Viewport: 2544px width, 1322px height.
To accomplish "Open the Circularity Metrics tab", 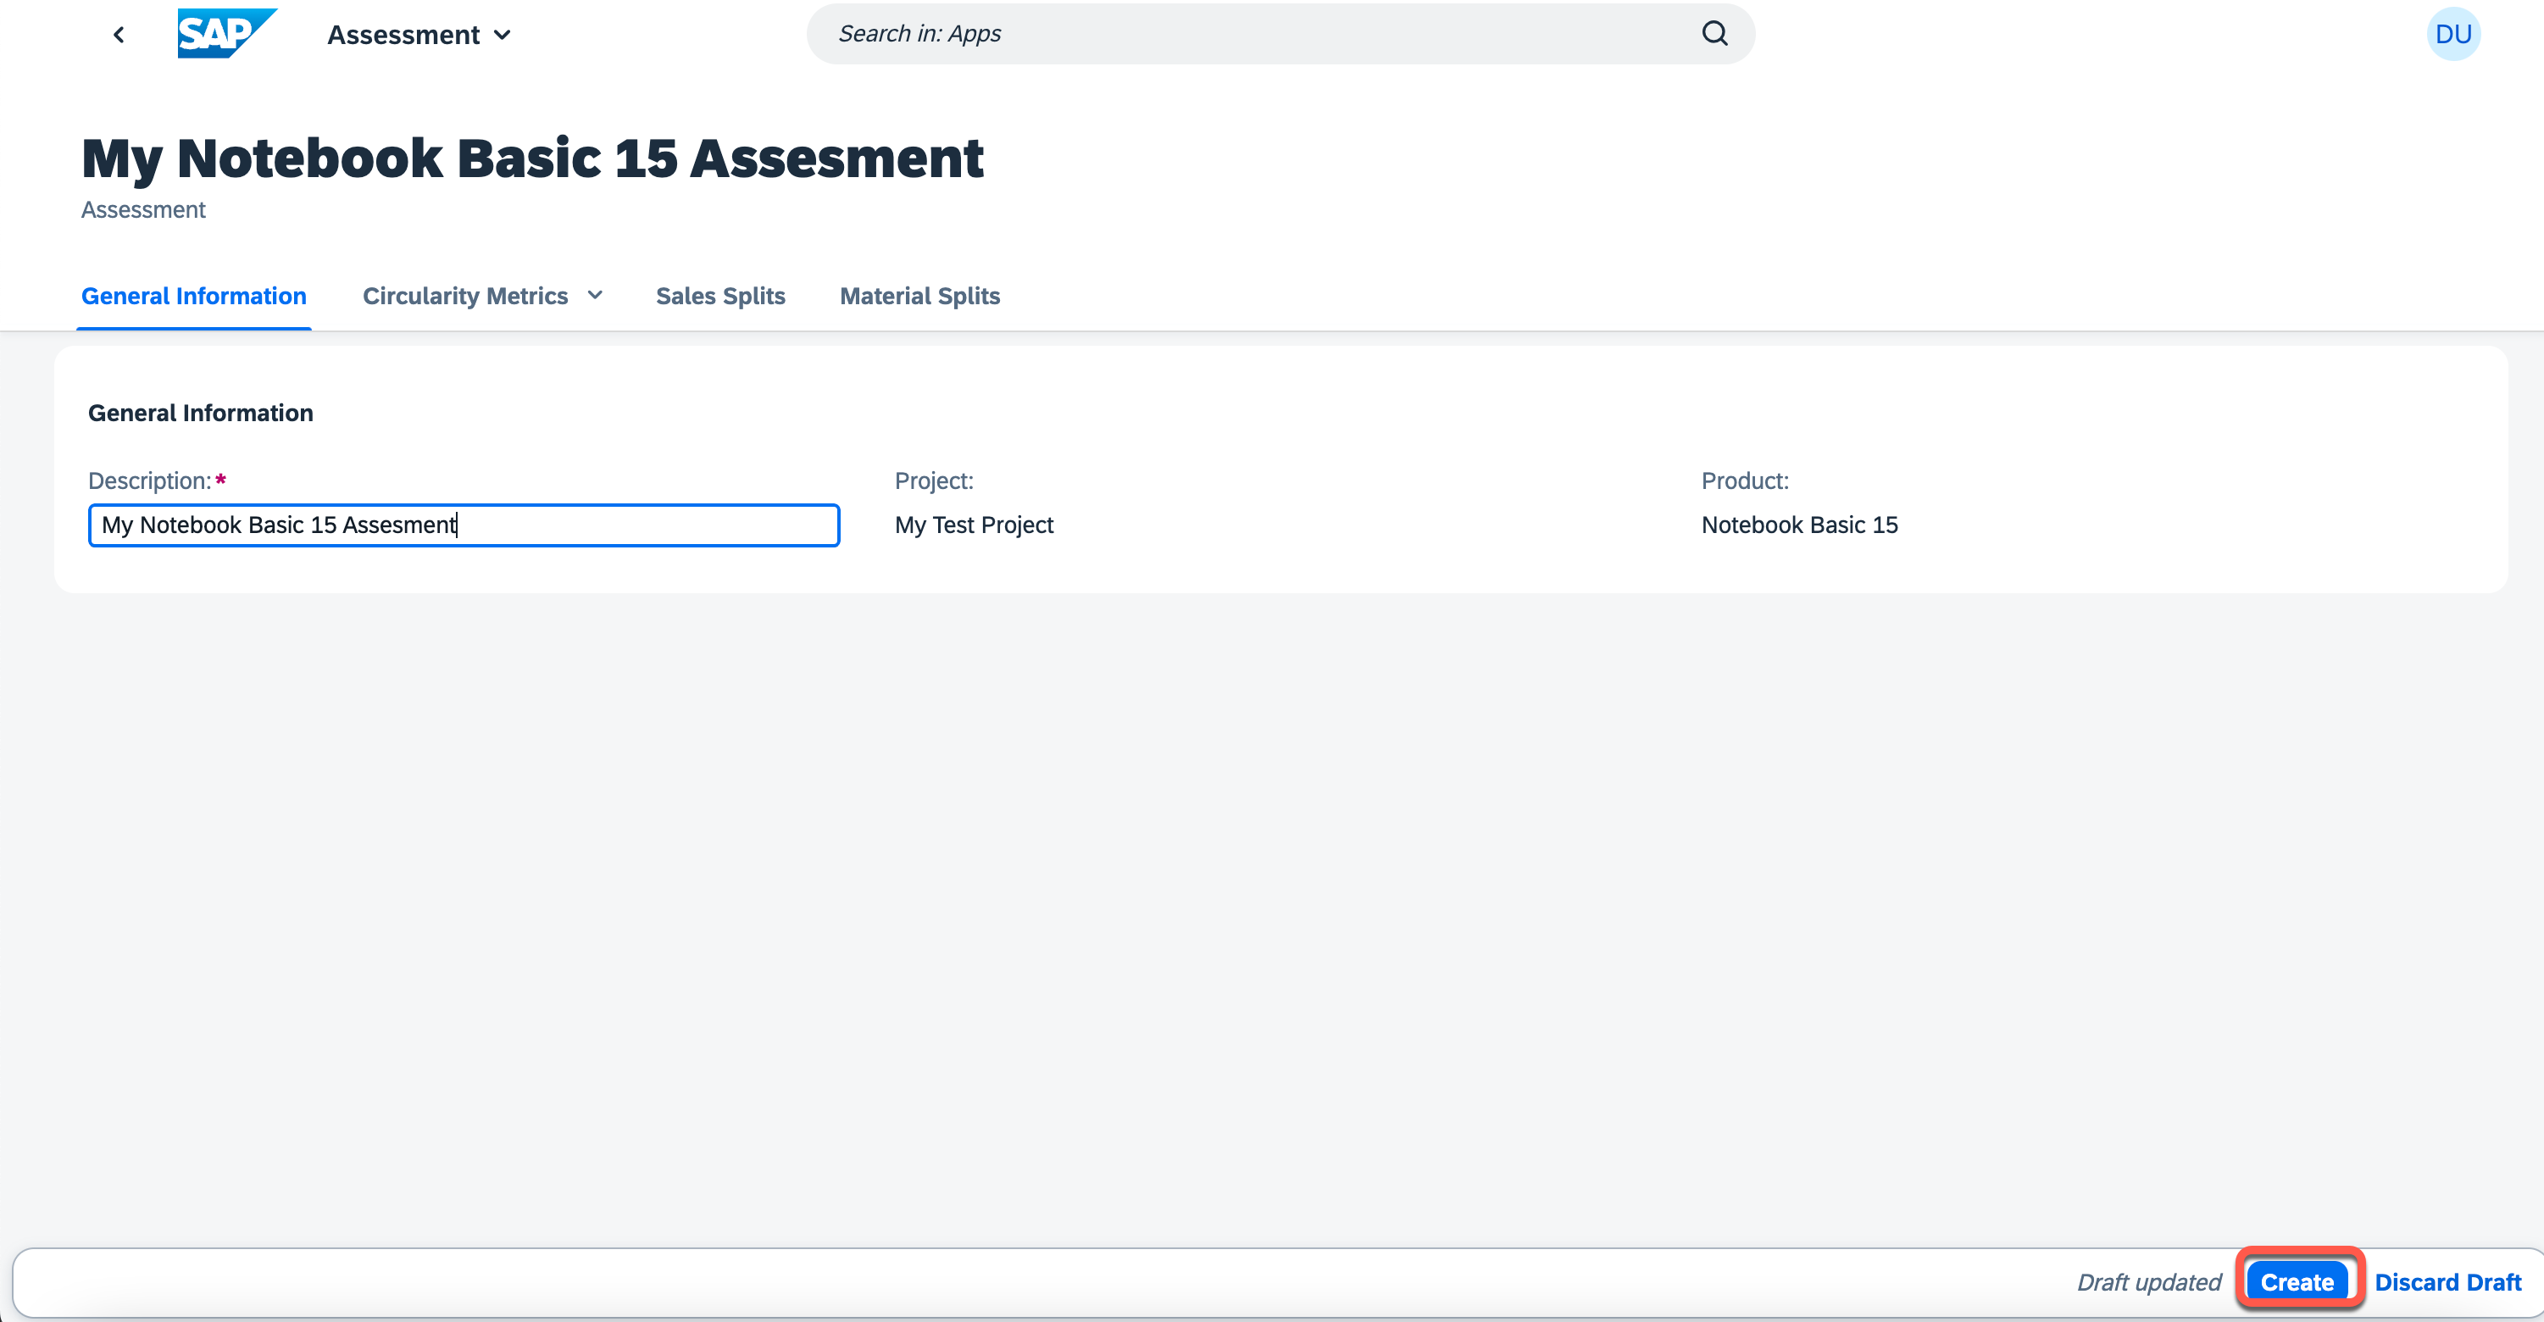I will point(465,295).
